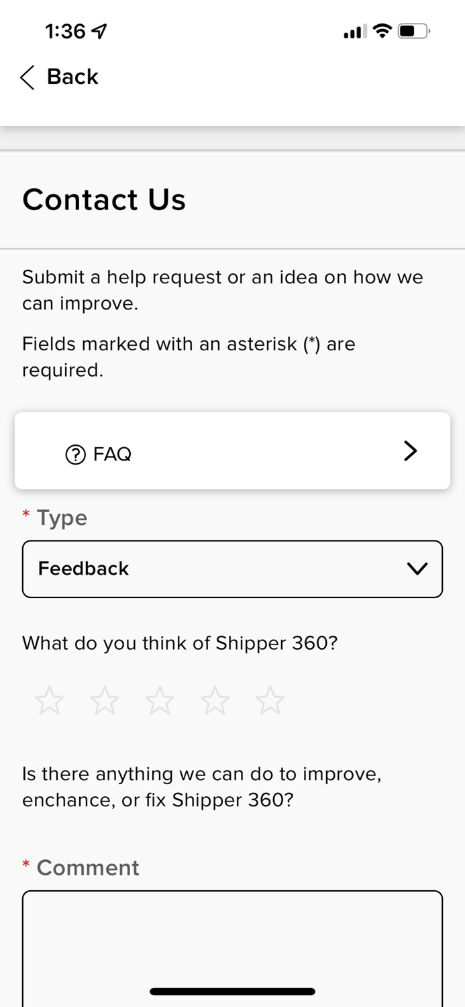465x1007 pixels.
Task: Open the FAQ right chevron
Action: pos(410,451)
